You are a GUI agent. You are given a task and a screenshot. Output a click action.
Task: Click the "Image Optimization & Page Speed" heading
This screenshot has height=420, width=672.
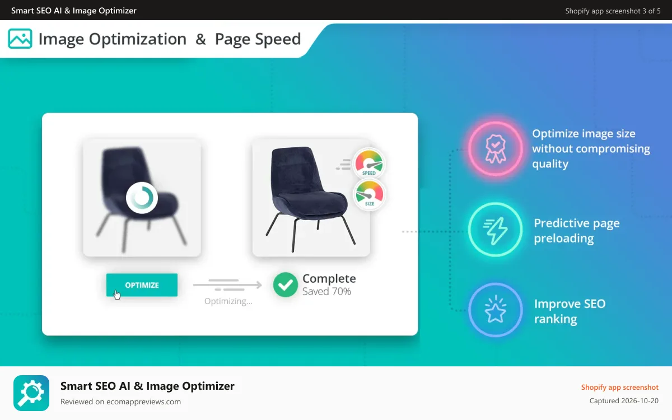pos(170,39)
